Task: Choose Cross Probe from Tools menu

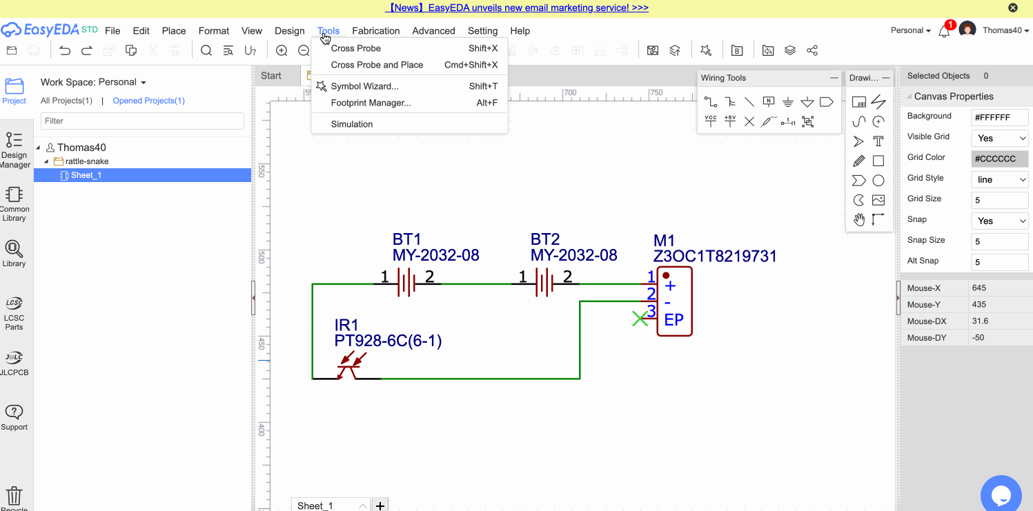Action: (x=409, y=48)
